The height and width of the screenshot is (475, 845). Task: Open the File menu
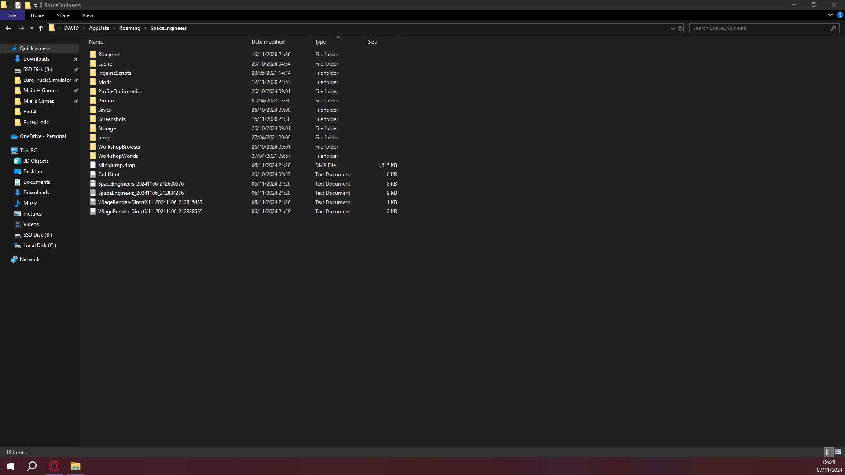(12, 15)
